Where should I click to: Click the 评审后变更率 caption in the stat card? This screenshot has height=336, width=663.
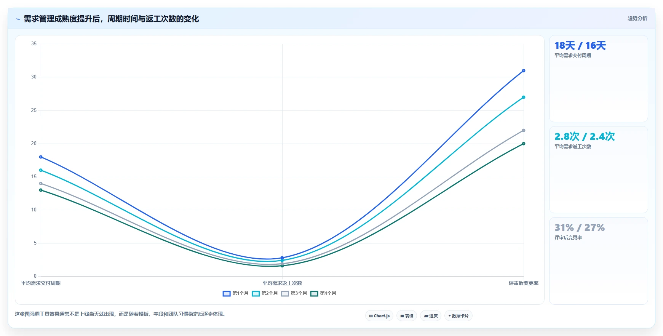tap(568, 238)
